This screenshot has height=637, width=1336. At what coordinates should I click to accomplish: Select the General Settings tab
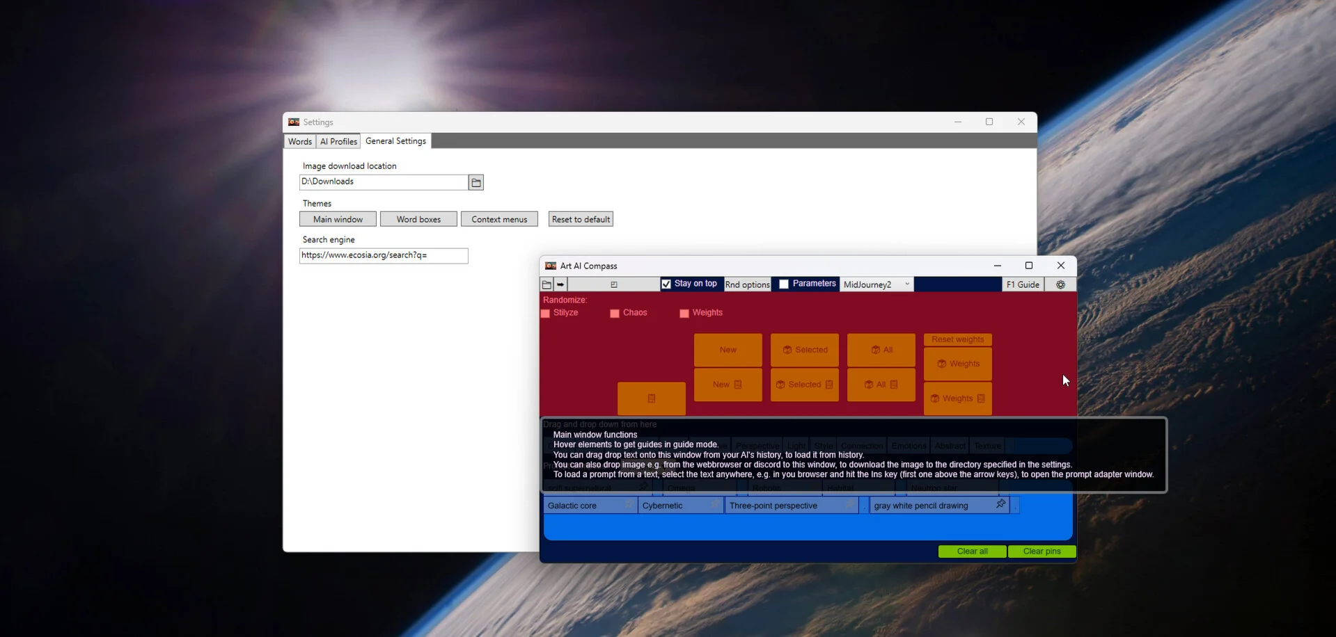point(395,140)
